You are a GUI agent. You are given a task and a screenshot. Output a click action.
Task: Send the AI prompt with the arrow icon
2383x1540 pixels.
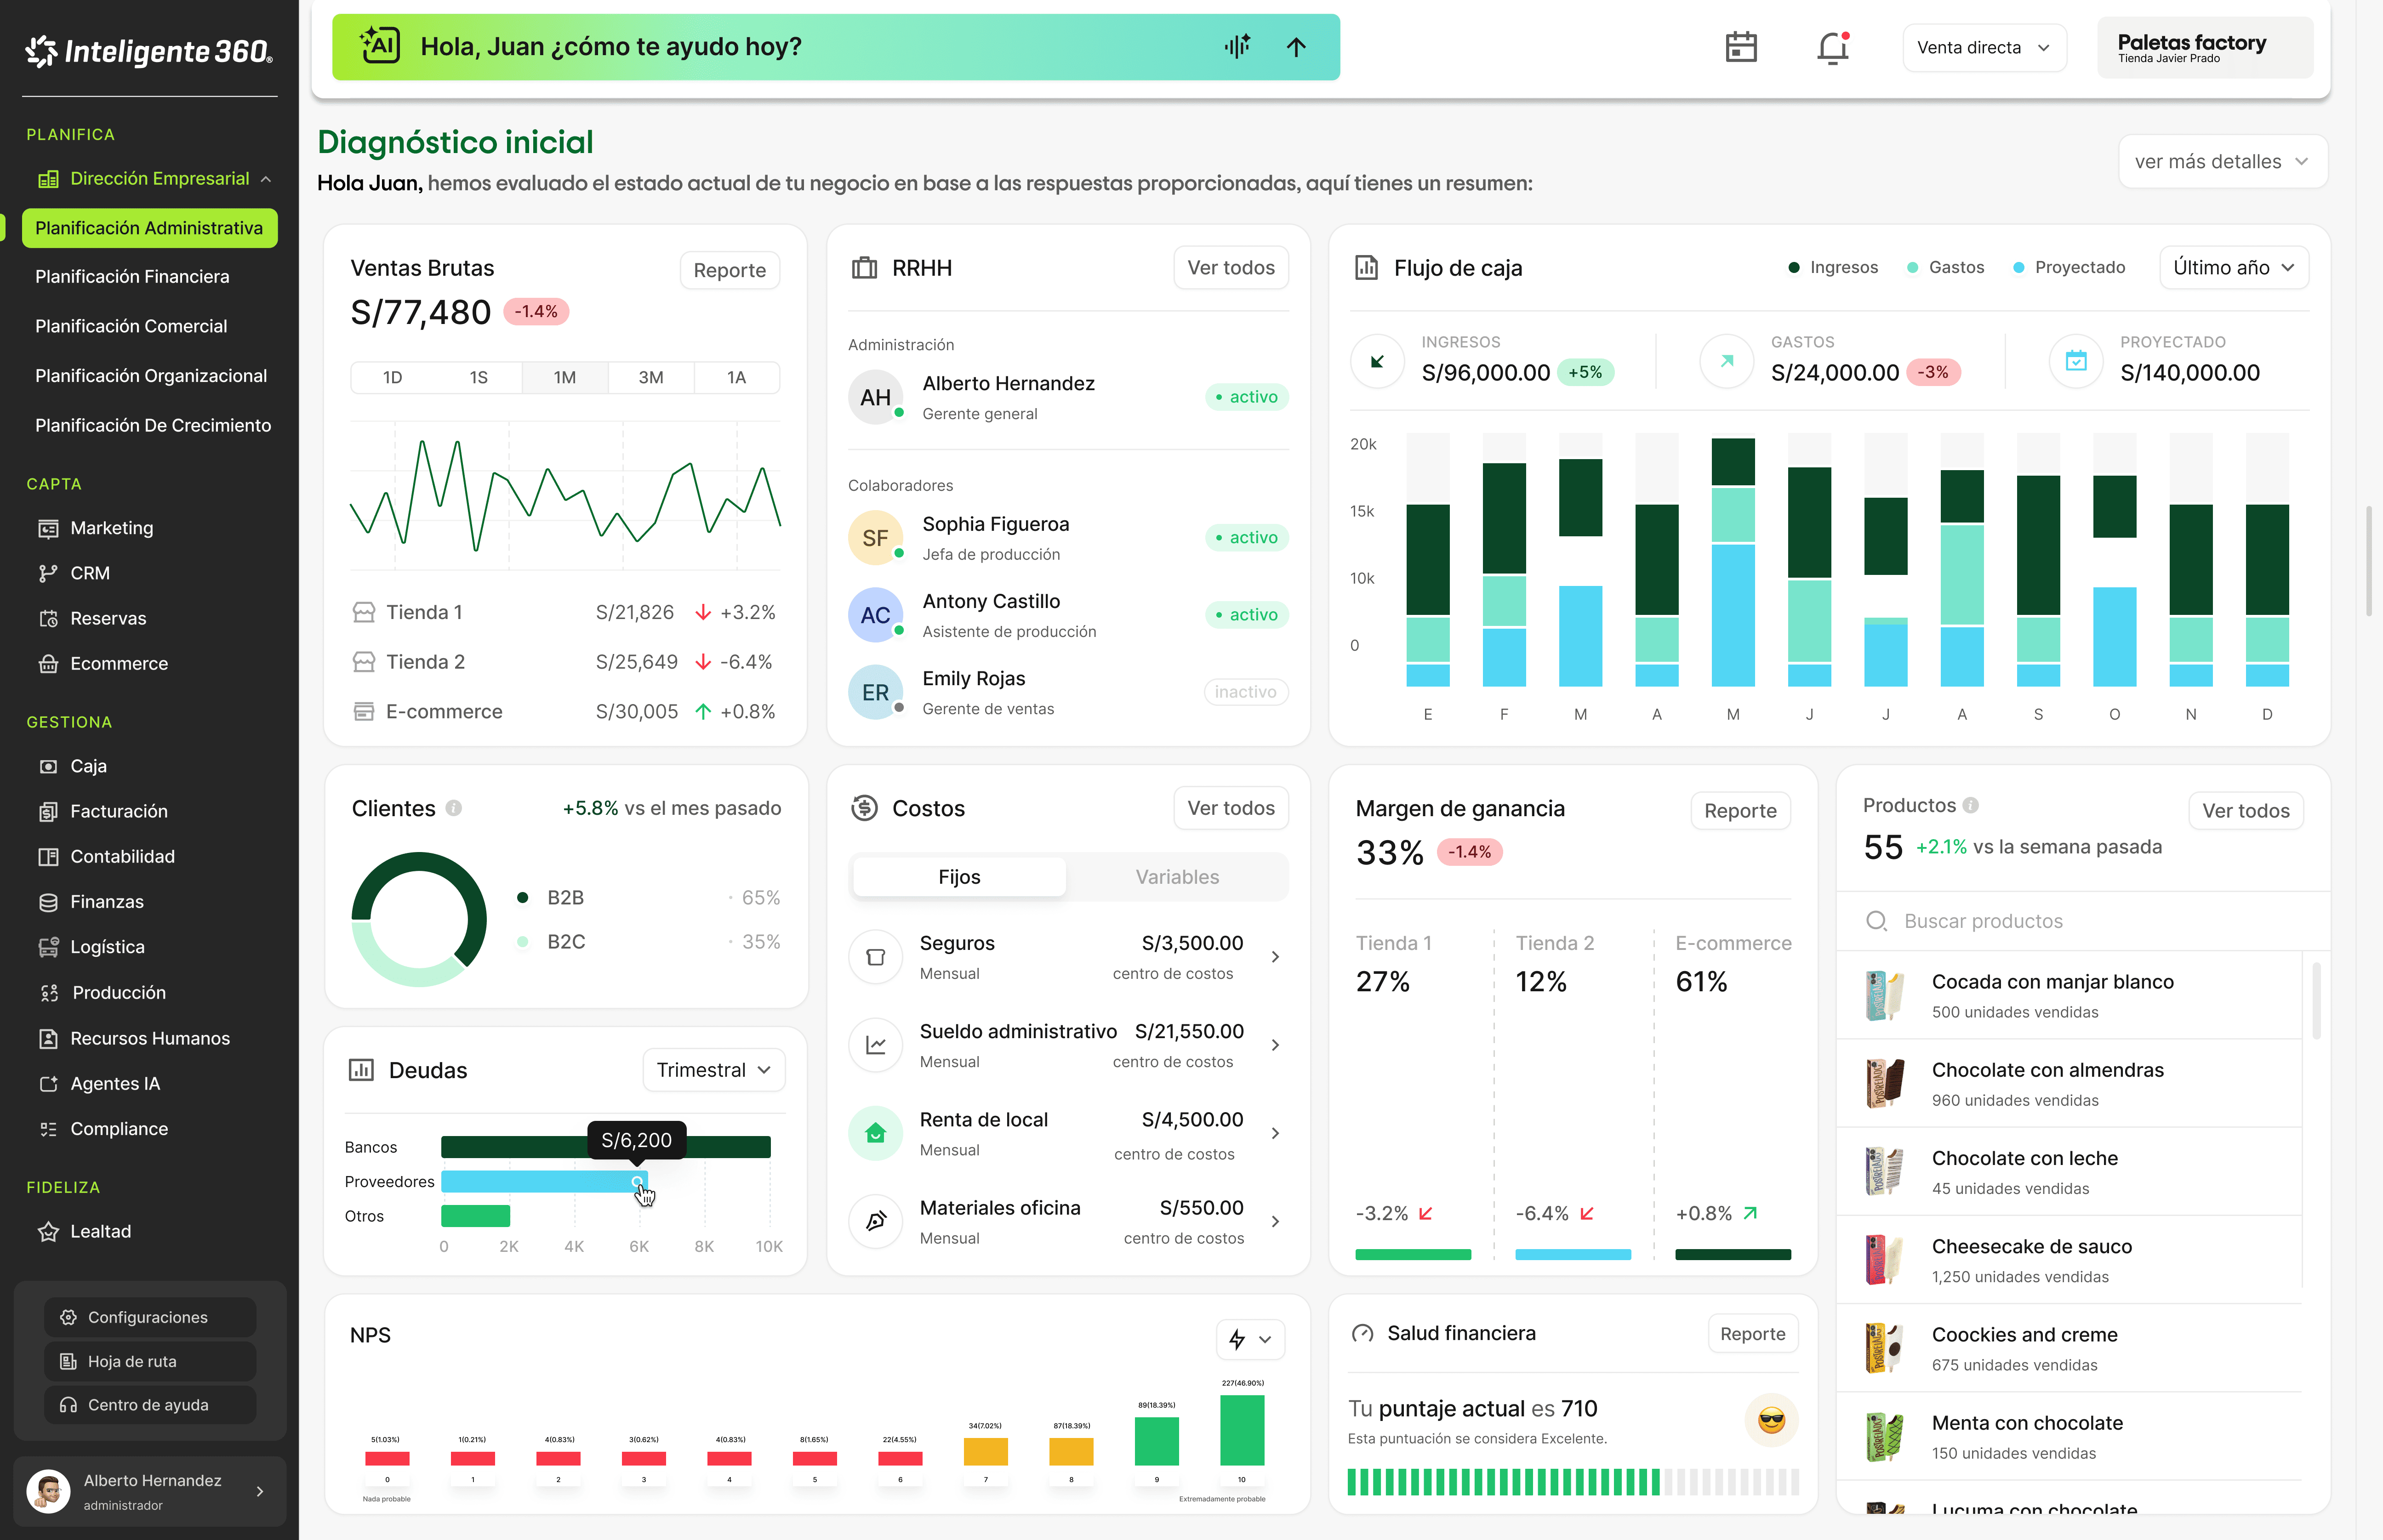1296,47
